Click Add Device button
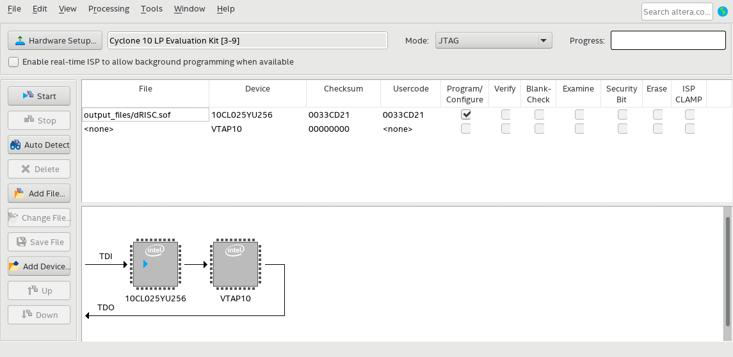733x357 pixels. coord(39,266)
